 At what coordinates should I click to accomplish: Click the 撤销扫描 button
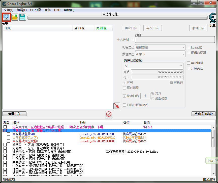point(198,28)
